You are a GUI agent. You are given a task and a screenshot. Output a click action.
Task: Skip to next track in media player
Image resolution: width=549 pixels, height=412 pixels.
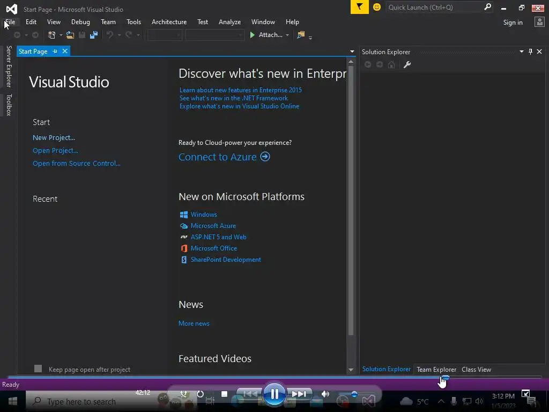299,394
